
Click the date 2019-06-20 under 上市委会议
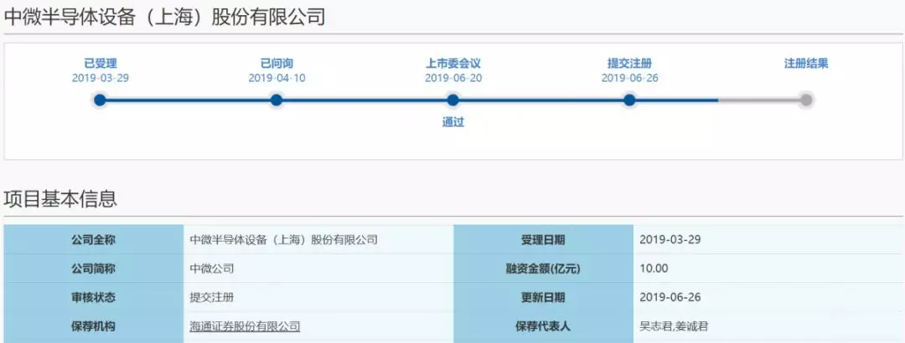pyautogui.click(x=453, y=78)
